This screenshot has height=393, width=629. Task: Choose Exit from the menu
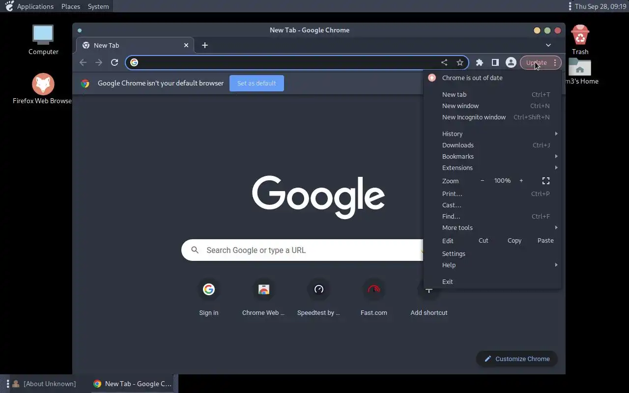(x=492, y=281)
